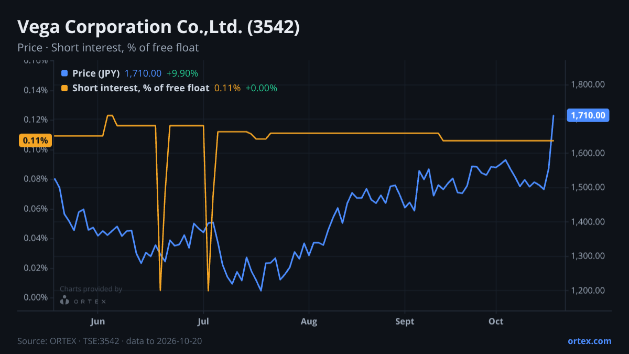Click the orange Short interest legend swatch

pyautogui.click(x=64, y=88)
